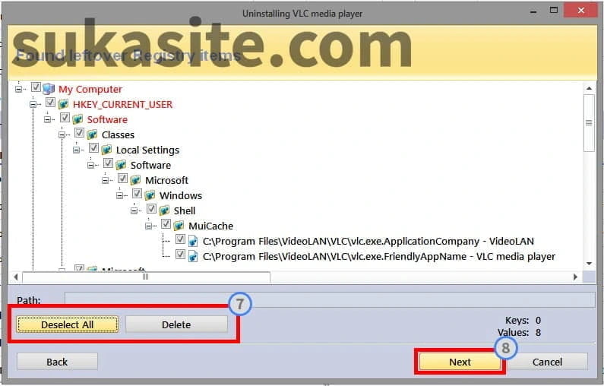Screen dimensions: 604x386
Task: Click the Shell registry key icon
Action: pyautogui.click(x=164, y=210)
